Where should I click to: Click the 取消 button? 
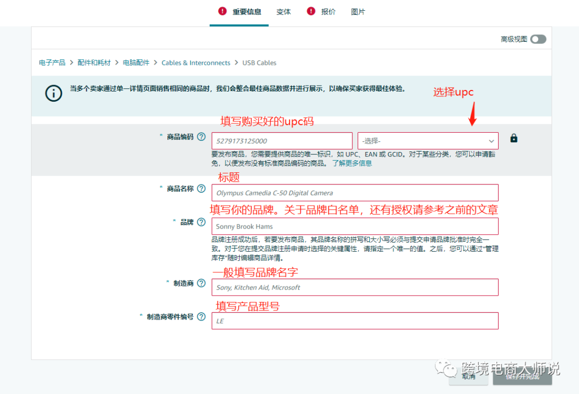(x=467, y=377)
